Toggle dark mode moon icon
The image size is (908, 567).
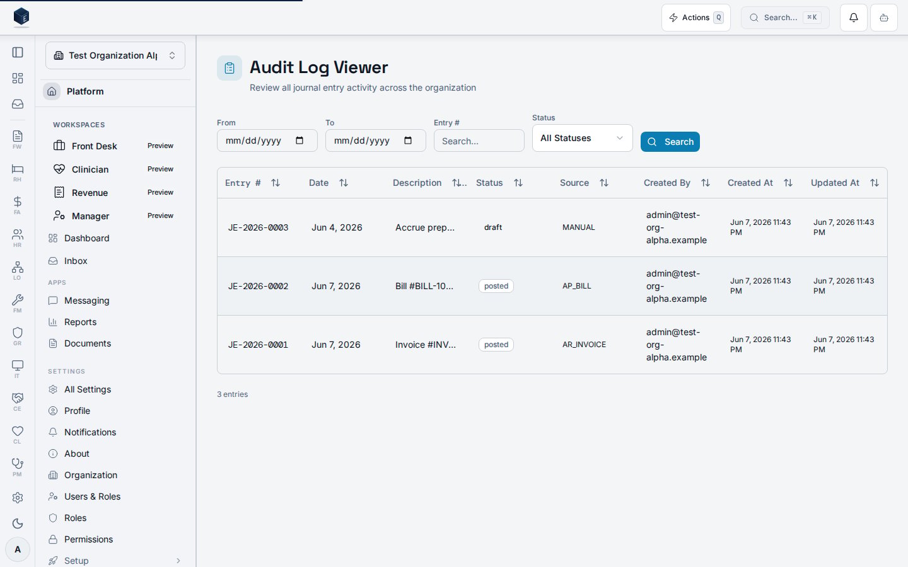pyautogui.click(x=18, y=524)
